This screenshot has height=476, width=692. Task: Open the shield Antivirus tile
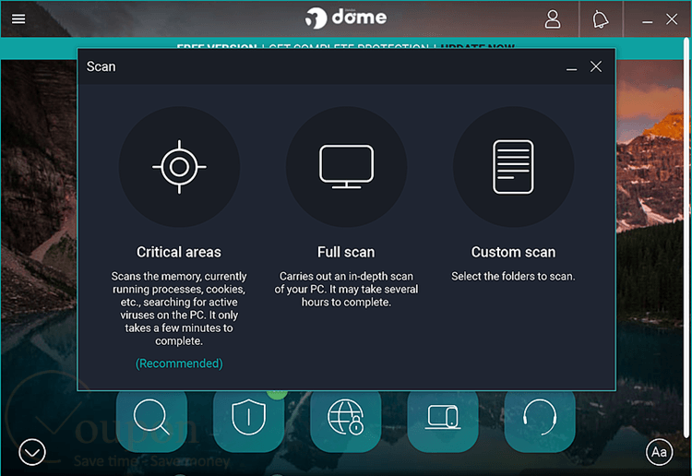coord(248,421)
